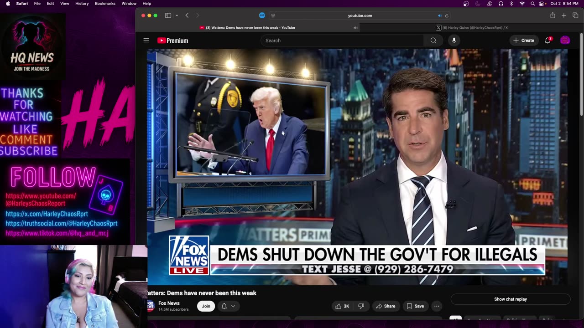Show Safari tab overview
This screenshot has height=328, width=584.
click(x=575, y=15)
